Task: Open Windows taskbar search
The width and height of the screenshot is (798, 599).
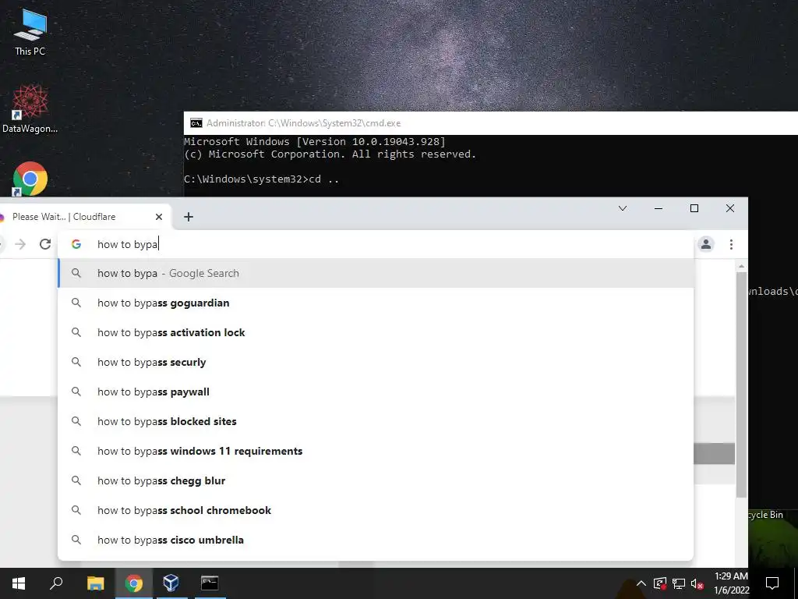Action: pyautogui.click(x=56, y=583)
